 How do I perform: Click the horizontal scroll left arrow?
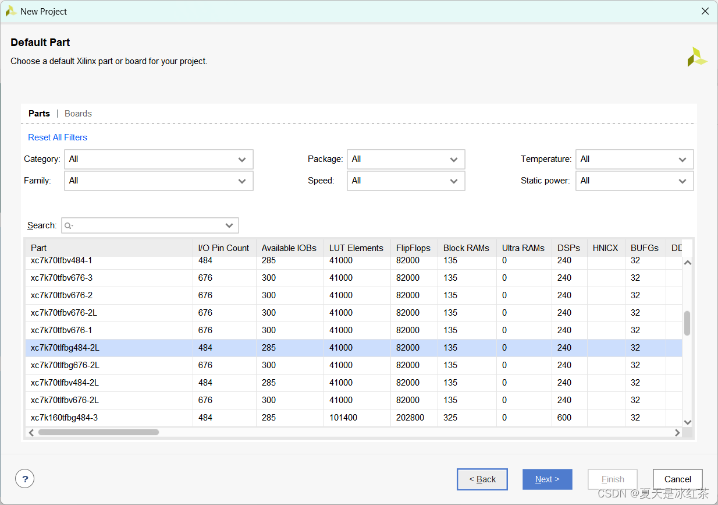[31, 432]
